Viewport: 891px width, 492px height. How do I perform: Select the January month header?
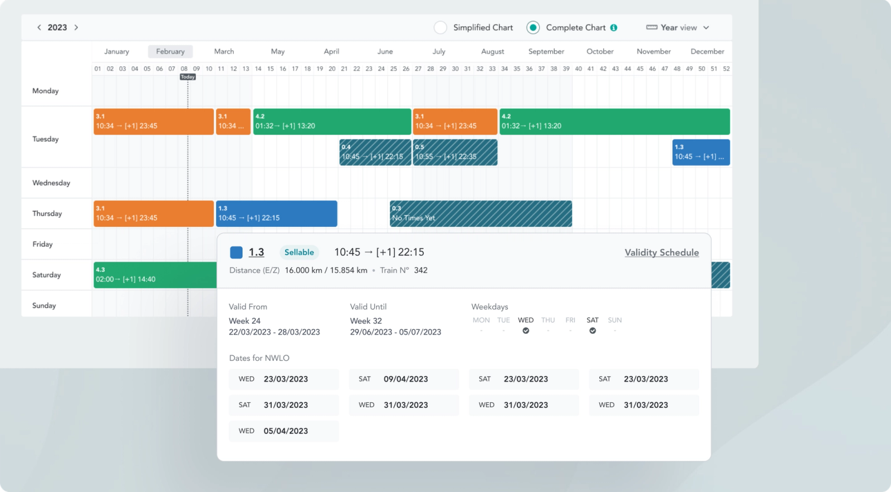tap(116, 51)
